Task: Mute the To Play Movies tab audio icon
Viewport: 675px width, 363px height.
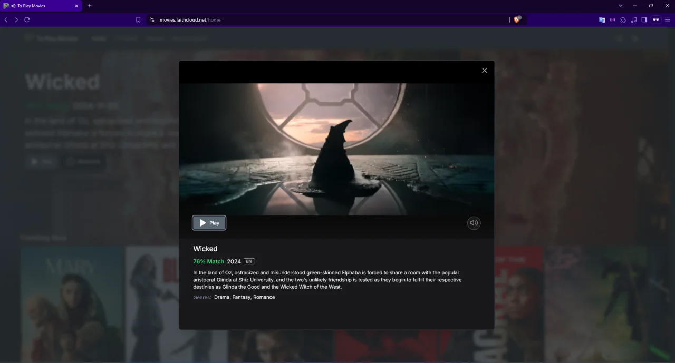Action: click(x=13, y=6)
